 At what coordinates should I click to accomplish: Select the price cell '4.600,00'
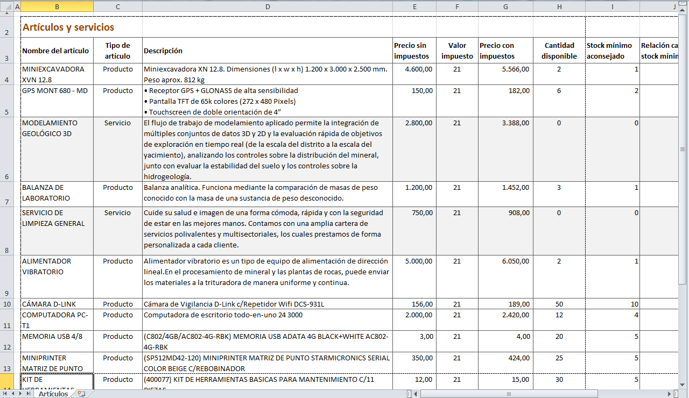(x=414, y=74)
